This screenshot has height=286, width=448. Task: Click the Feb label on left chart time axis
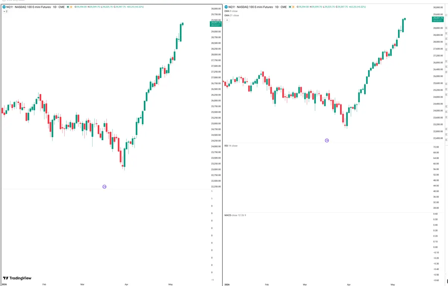(x=44, y=284)
